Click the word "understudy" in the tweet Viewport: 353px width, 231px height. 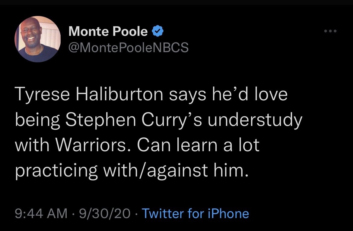[x=254, y=120]
